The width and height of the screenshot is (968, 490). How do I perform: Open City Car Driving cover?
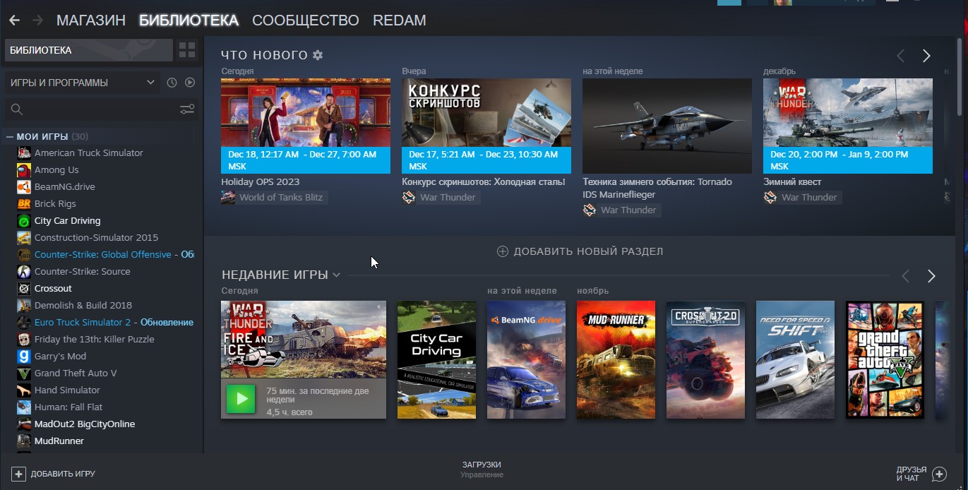point(436,359)
